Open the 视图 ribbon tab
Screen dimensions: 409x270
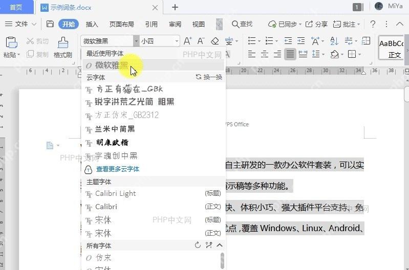pos(199,24)
